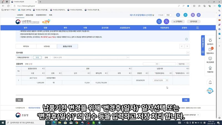Open the purple grid round header icon
The width and height of the screenshot is (222, 125).
[193, 15]
